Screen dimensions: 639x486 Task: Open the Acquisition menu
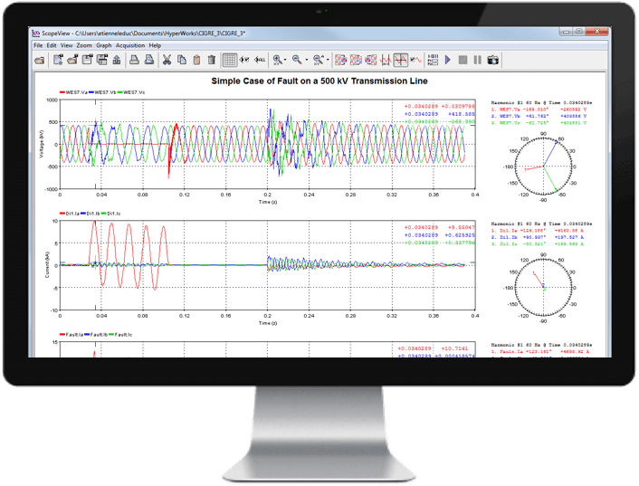click(x=130, y=45)
